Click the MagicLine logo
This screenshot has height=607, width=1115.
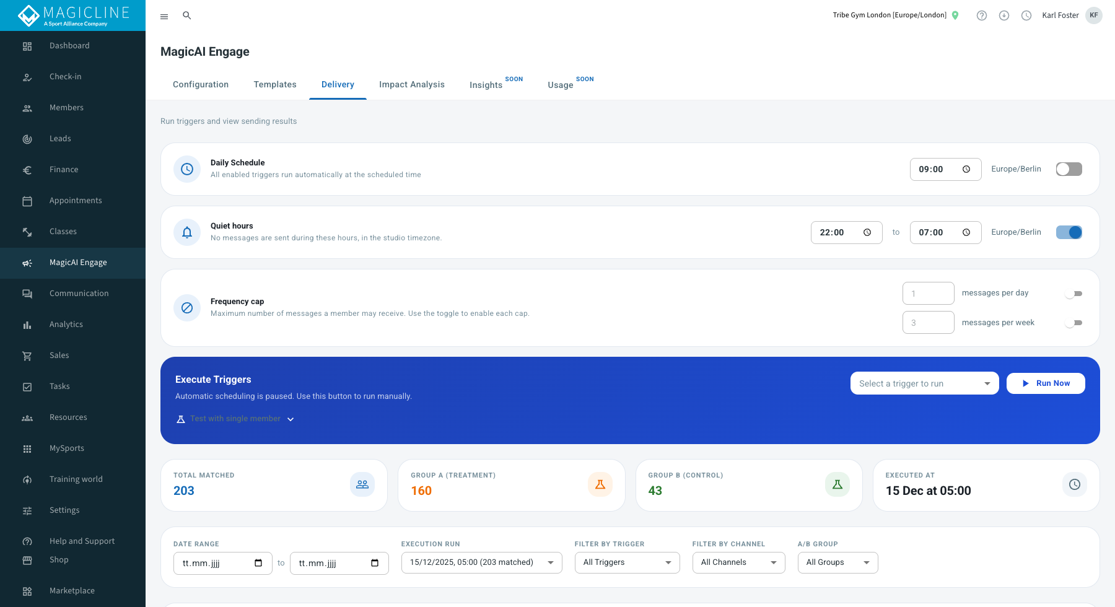(x=72, y=15)
